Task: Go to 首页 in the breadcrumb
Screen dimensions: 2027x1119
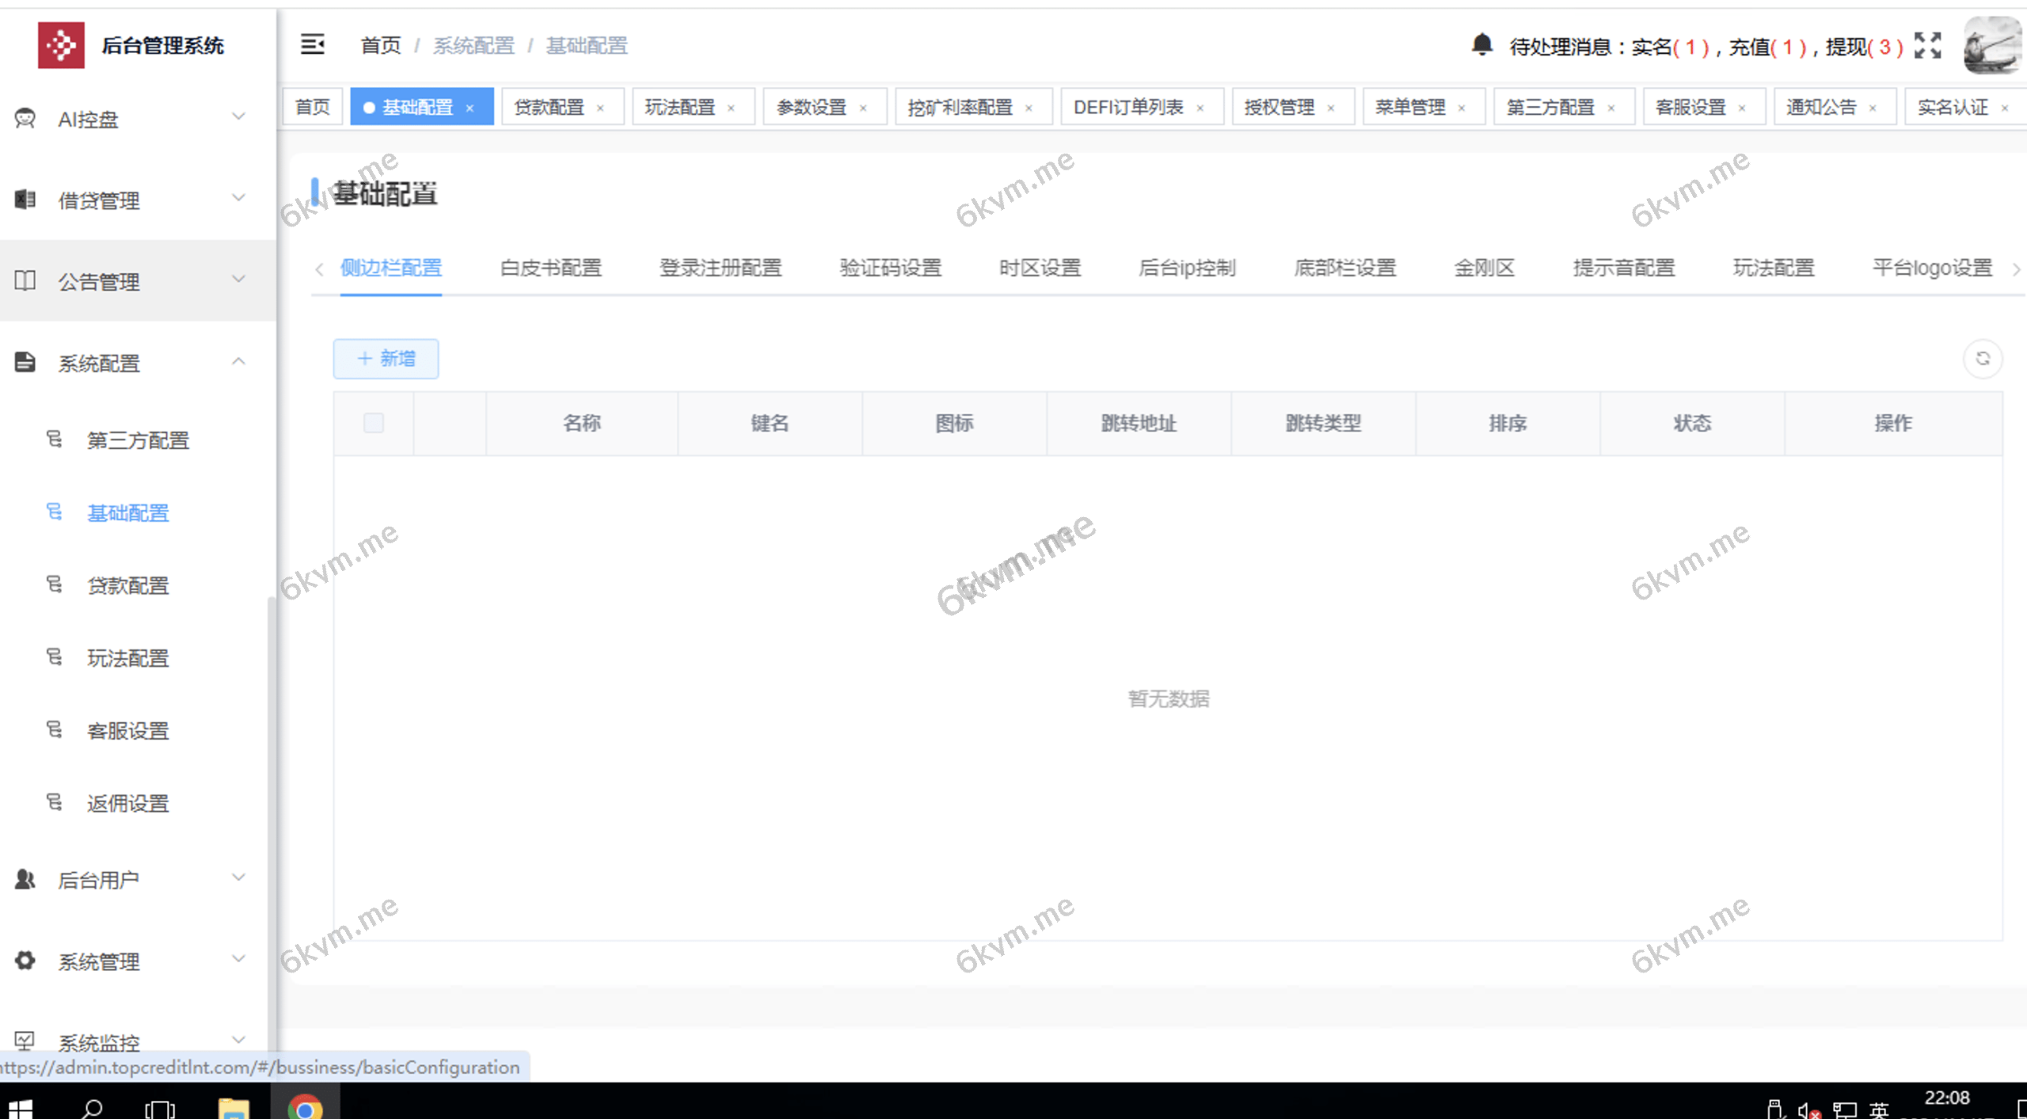Action: click(x=381, y=45)
